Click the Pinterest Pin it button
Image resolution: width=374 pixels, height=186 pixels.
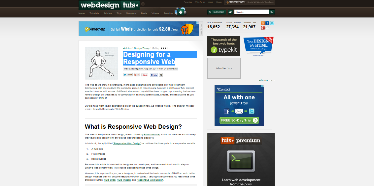point(145,75)
